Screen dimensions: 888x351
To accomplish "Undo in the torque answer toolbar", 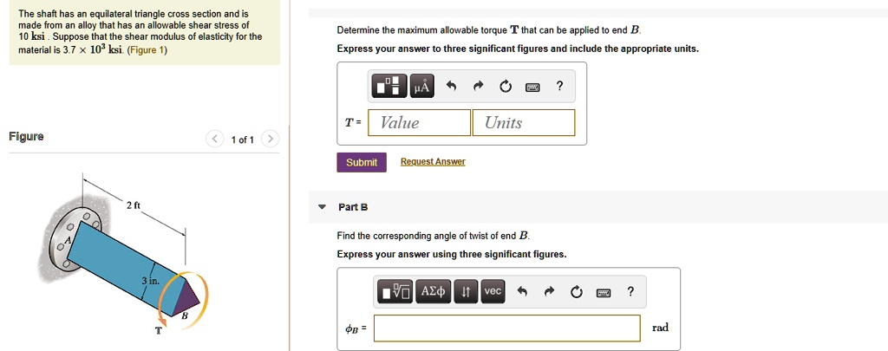I will click(451, 86).
